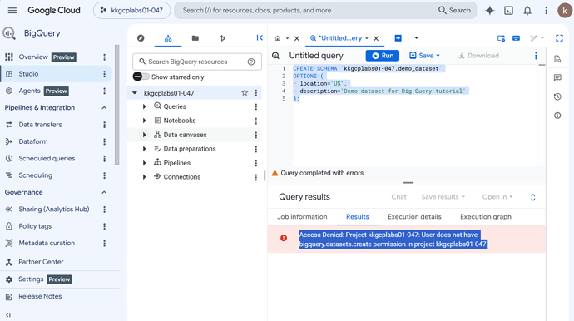Image resolution: width=574 pixels, height=321 pixels.
Task: Collapse the explorer pane
Action: click(x=260, y=37)
